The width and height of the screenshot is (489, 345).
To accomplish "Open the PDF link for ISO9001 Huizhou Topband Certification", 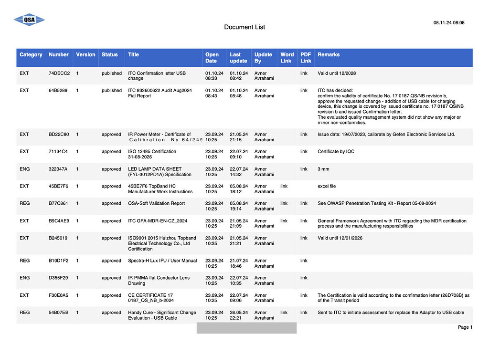I will [x=304, y=238].
